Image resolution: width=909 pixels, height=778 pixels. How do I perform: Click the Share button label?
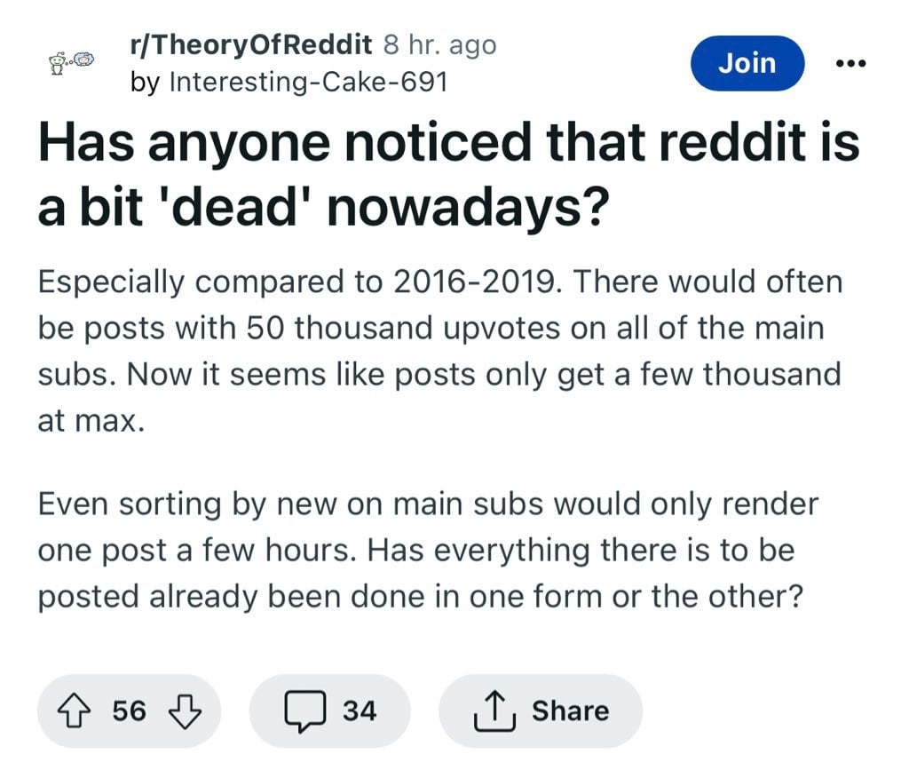coord(571,711)
